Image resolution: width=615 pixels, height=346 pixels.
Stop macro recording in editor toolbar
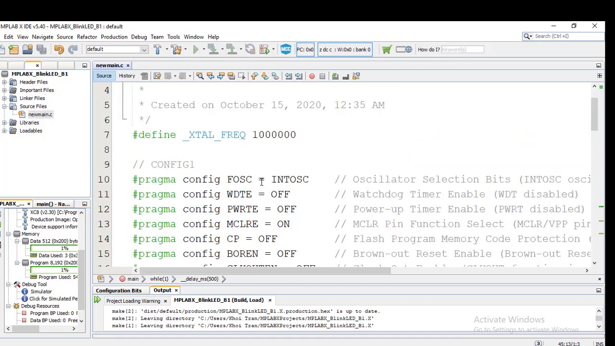(322, 76)
